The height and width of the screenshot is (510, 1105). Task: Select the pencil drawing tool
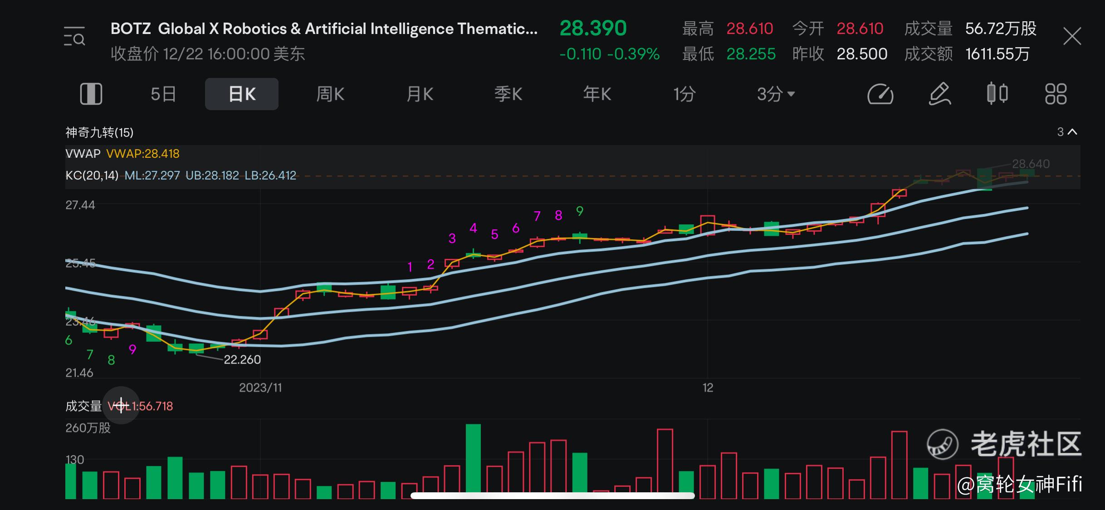point(939,94)
